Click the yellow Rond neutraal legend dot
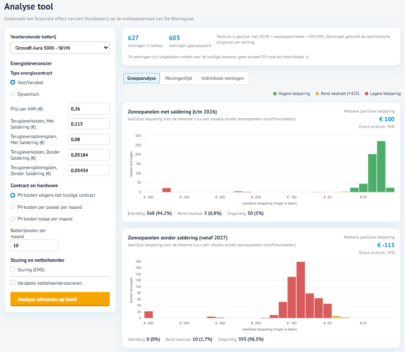The image size is (405, 352). [317, 94]
